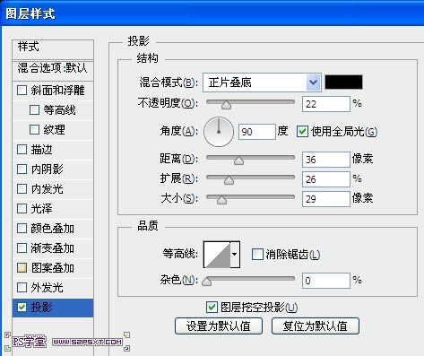Click the 不透明度 opacity slider handle
Screen dimensions: 424x356
(226, 105)
